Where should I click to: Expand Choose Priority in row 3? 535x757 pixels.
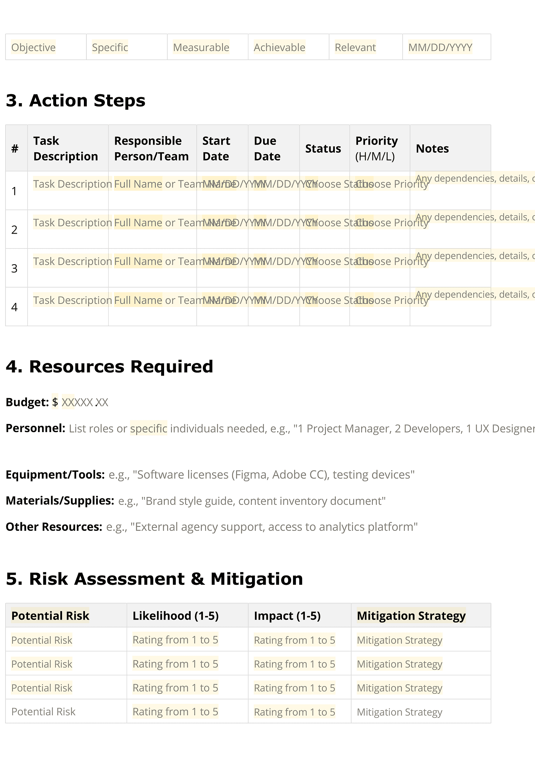(392, 261)
